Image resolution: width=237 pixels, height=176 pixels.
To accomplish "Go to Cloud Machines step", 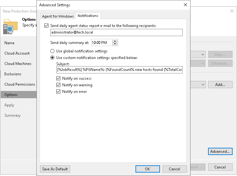I will point(18,64).
